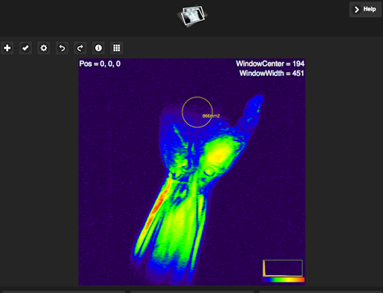Click the checkmark toolbar icon
Screen dimensions: 383x293
pyautogui.click(x=25, y=48)
